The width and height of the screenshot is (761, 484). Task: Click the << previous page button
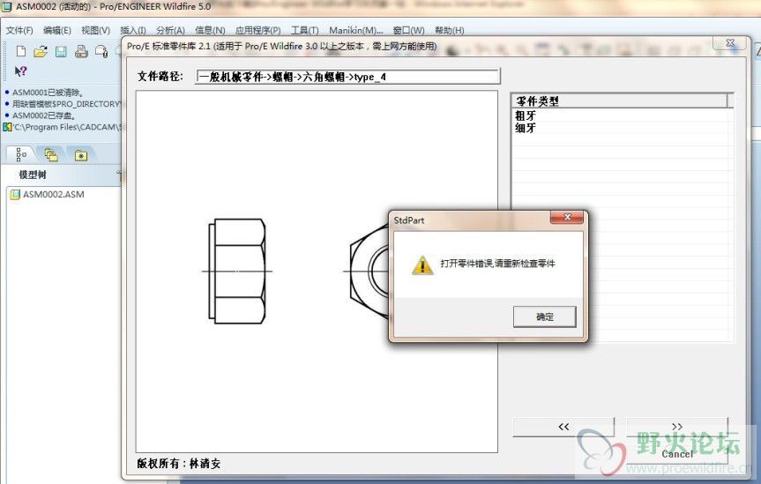pos(563,427)
